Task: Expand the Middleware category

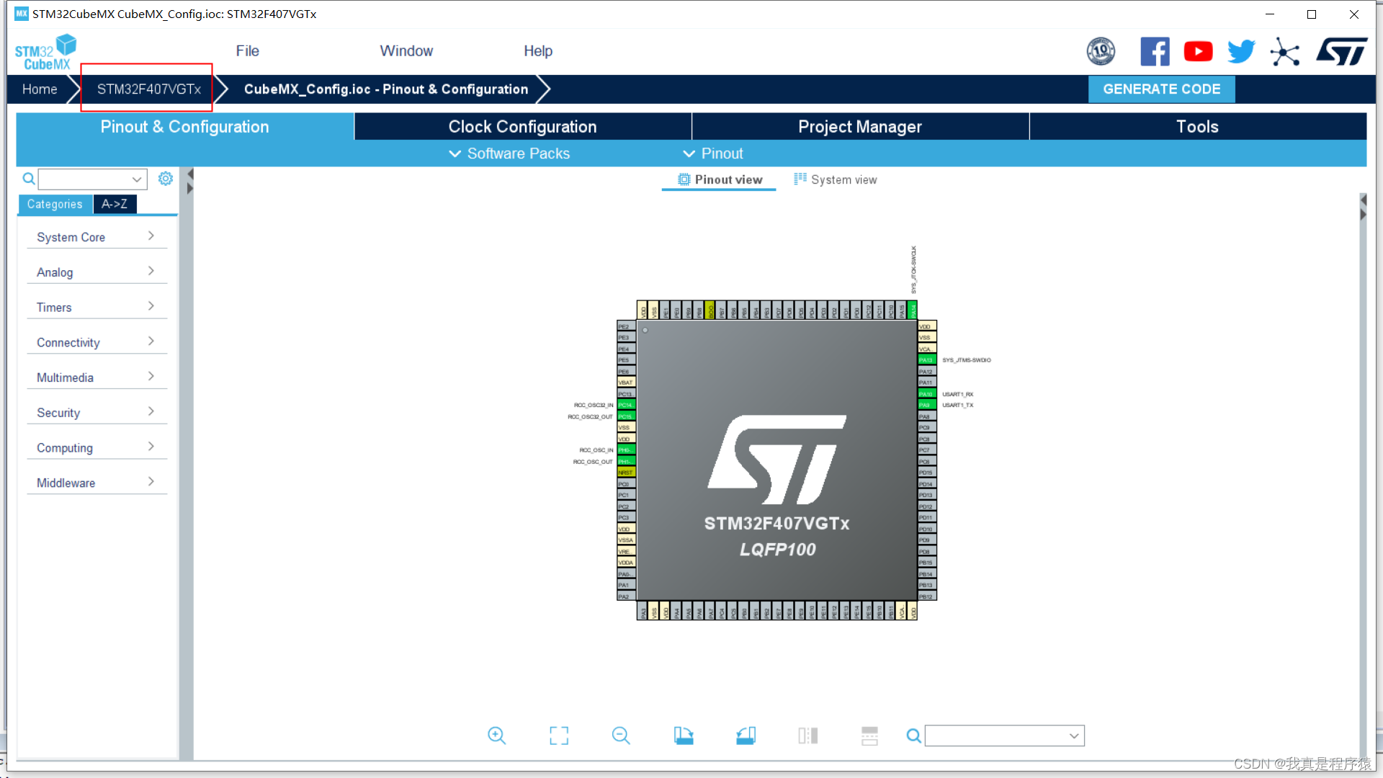Action: click(x=97, y=483)
